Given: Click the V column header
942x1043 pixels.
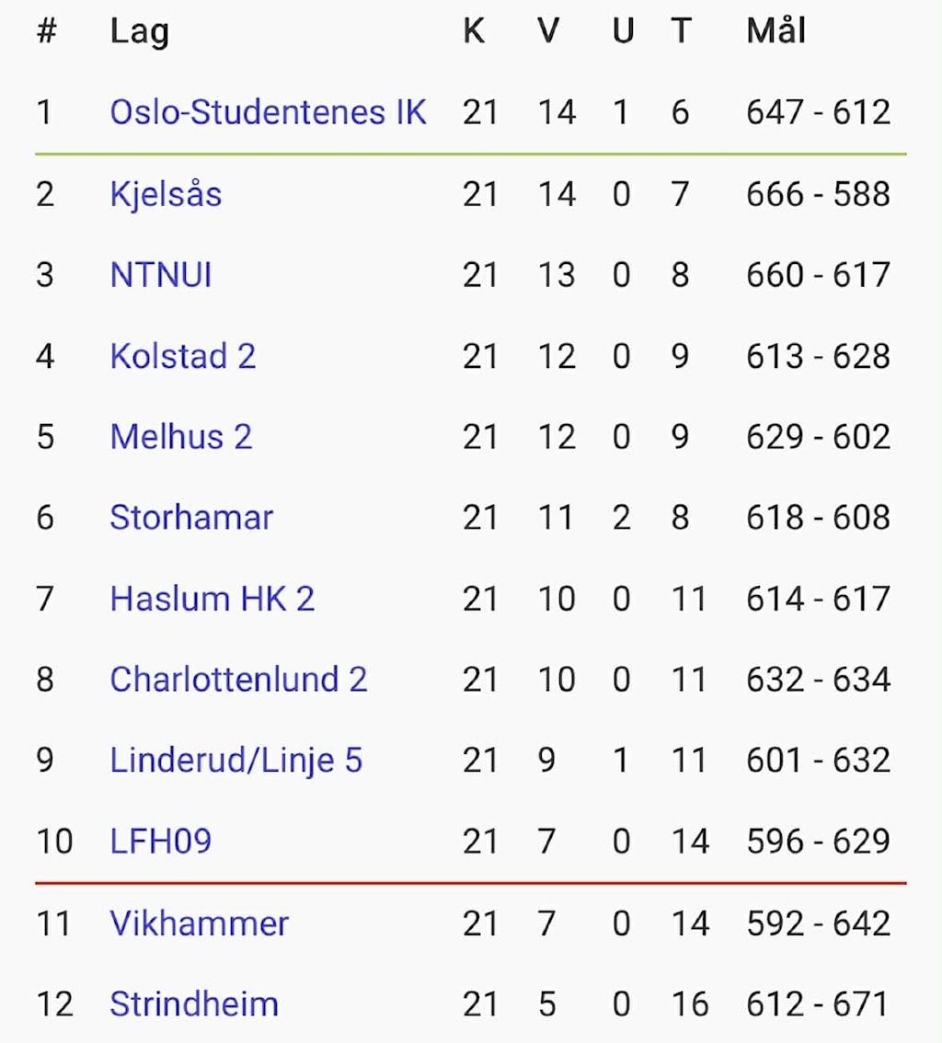Looking at the screenshot, I should point(548,32).
